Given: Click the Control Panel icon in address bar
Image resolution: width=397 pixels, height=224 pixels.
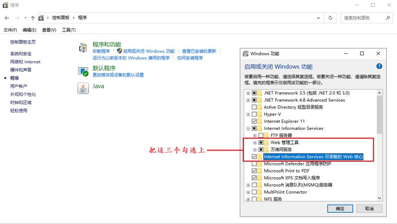Looking at the screenshot, I should pos(41,18).
